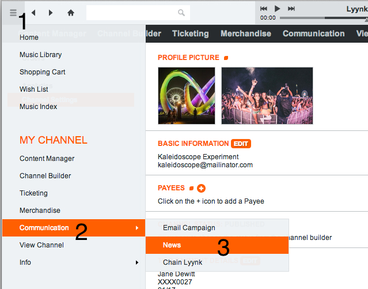Screen dimensions: 368x289
Task: Click the Profile Picture edit icon
Action: point(226,58)
